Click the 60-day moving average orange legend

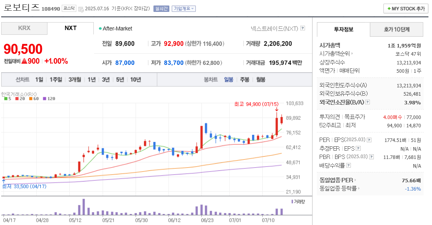[x=34, y=98]
